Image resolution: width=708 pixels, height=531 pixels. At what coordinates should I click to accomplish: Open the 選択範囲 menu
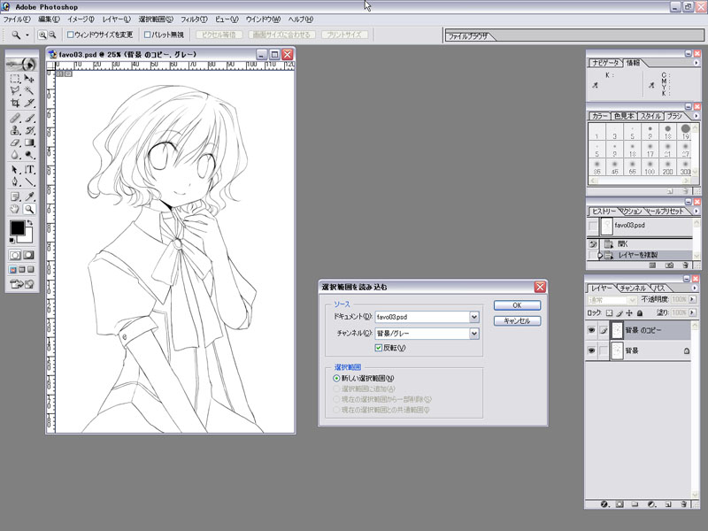pos(156,19)
